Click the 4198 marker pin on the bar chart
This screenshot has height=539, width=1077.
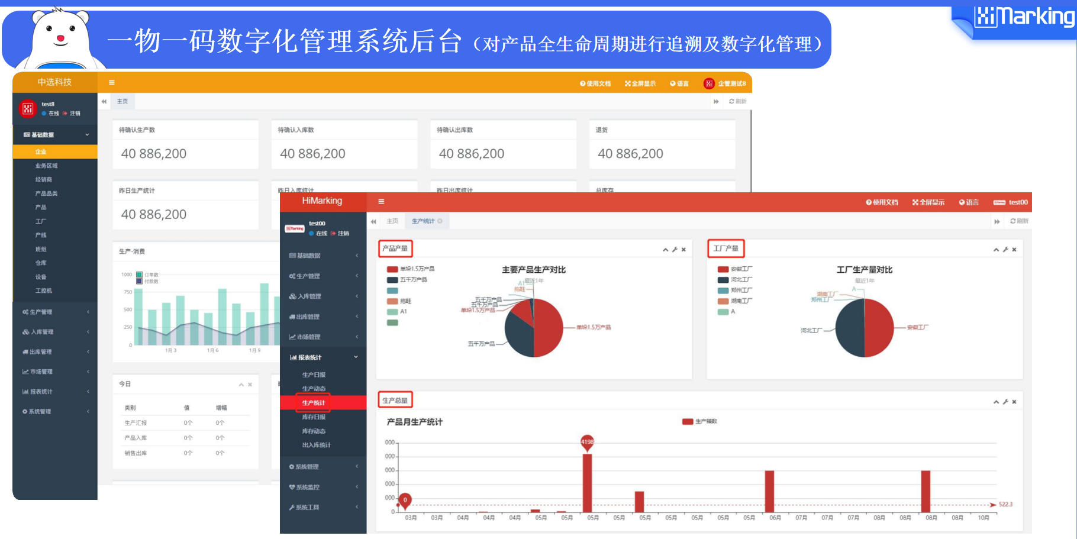pos(587,441)
